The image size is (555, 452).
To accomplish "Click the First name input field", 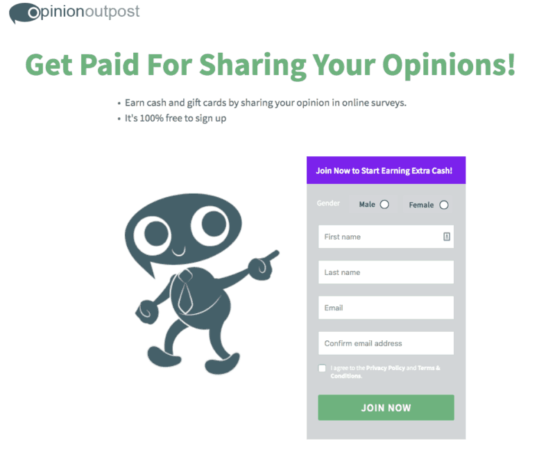I will [x=386, y=237].
